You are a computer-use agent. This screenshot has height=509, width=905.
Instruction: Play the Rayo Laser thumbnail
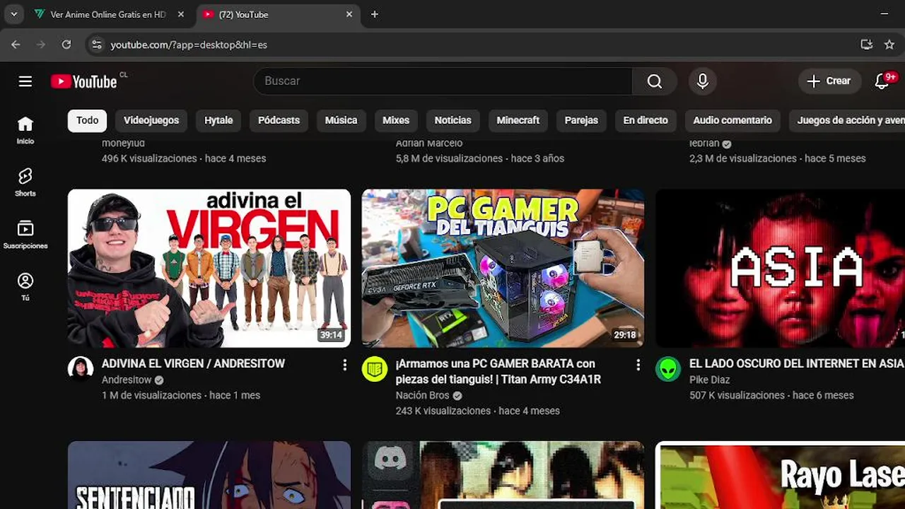click(780, 475)
